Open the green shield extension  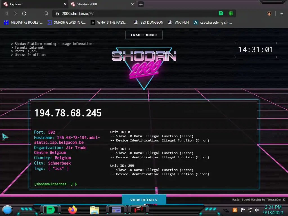click(231, 13)
